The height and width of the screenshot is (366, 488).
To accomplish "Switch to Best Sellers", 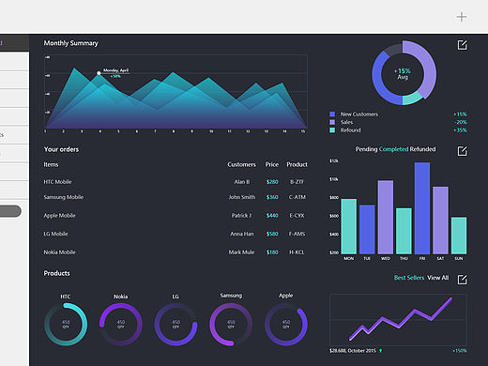I will click(x=409, y=278).
